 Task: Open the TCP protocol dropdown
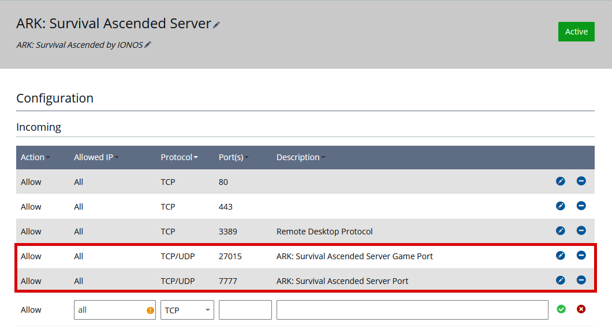point(187,310)
